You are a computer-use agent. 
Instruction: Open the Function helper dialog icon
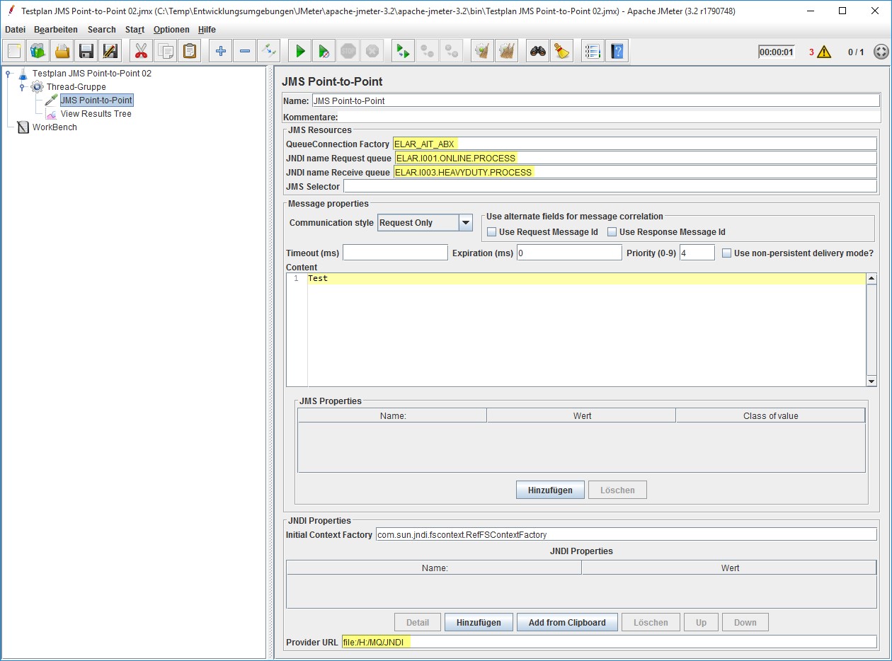click(593, 51)
